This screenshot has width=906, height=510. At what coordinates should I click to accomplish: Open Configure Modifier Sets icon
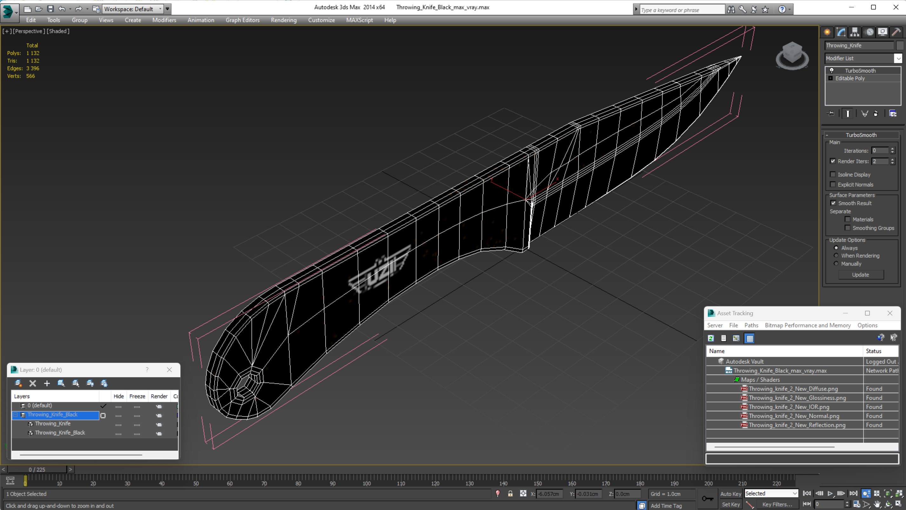pos(893,113)
